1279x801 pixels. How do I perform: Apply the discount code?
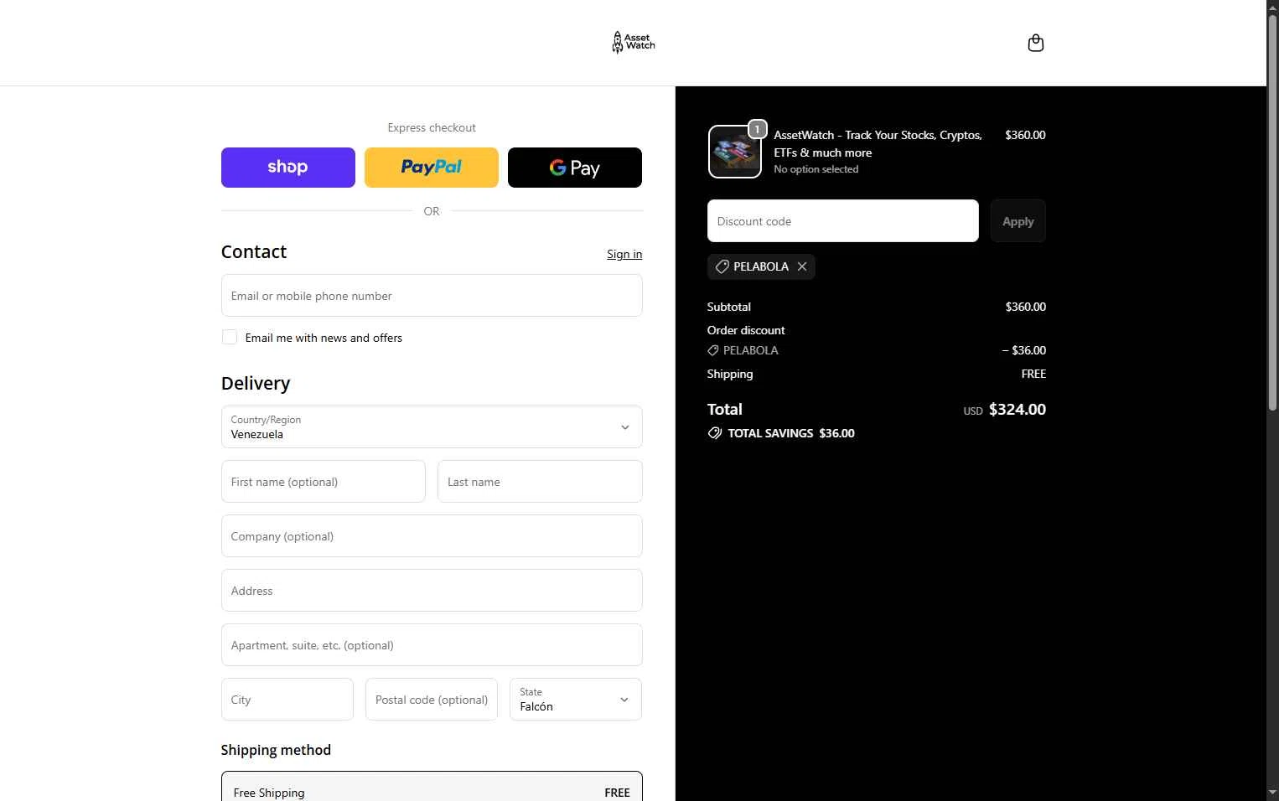1018,221
